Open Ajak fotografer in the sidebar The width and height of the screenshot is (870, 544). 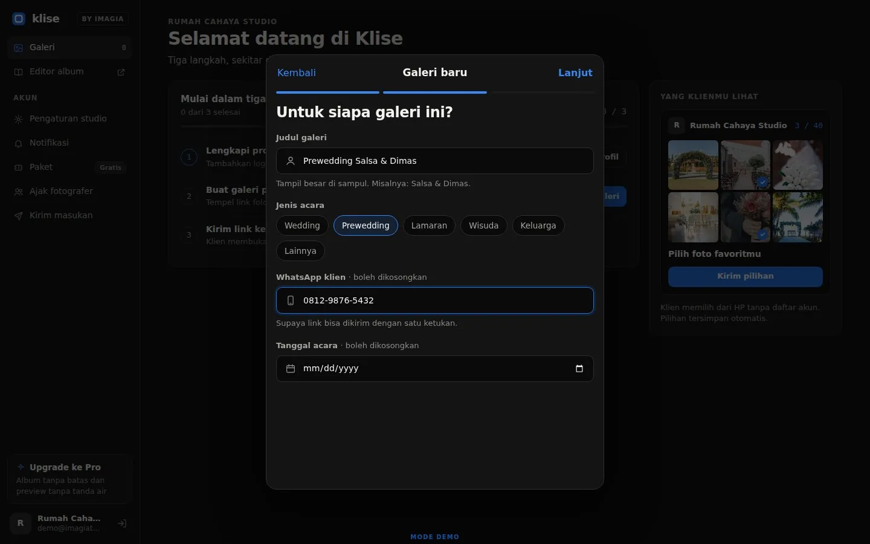pos(70,191)
